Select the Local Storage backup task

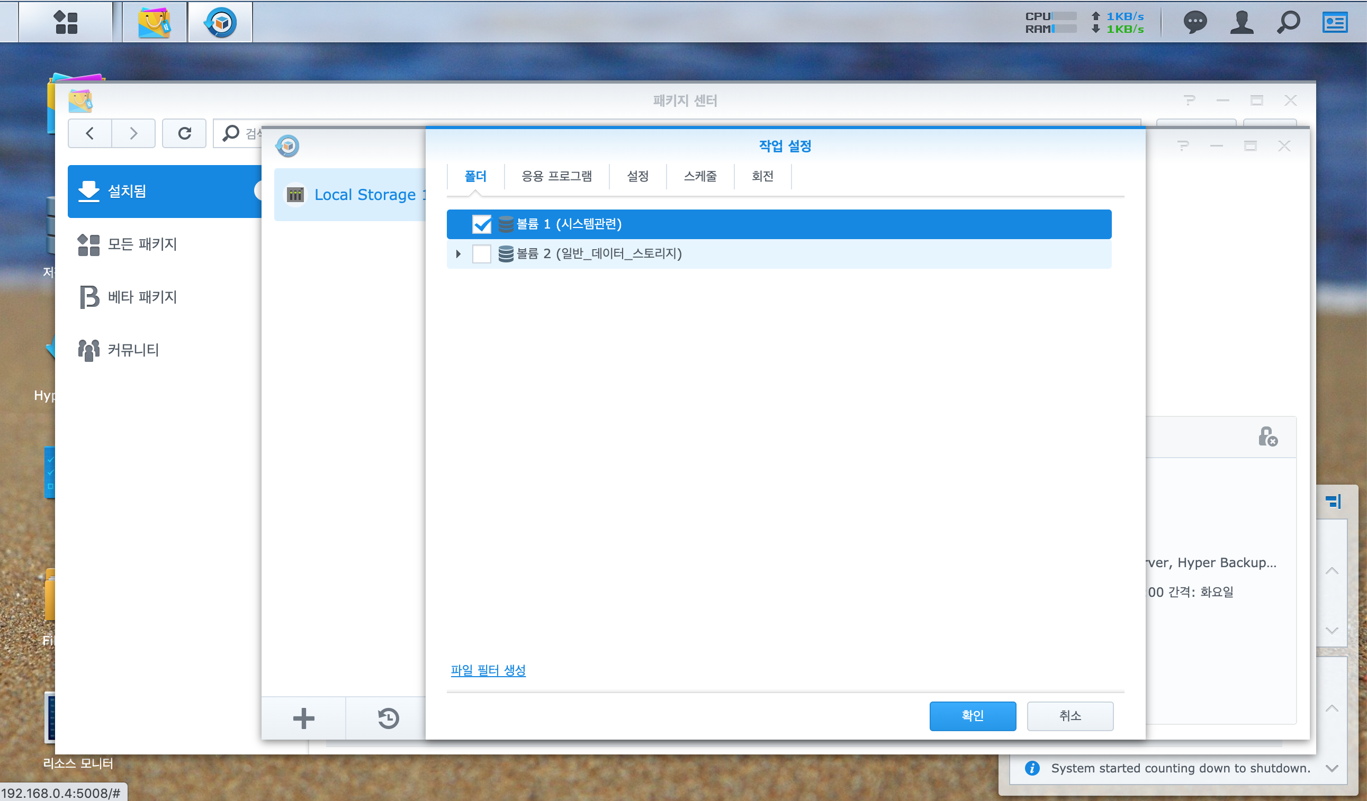coord(358,195)
